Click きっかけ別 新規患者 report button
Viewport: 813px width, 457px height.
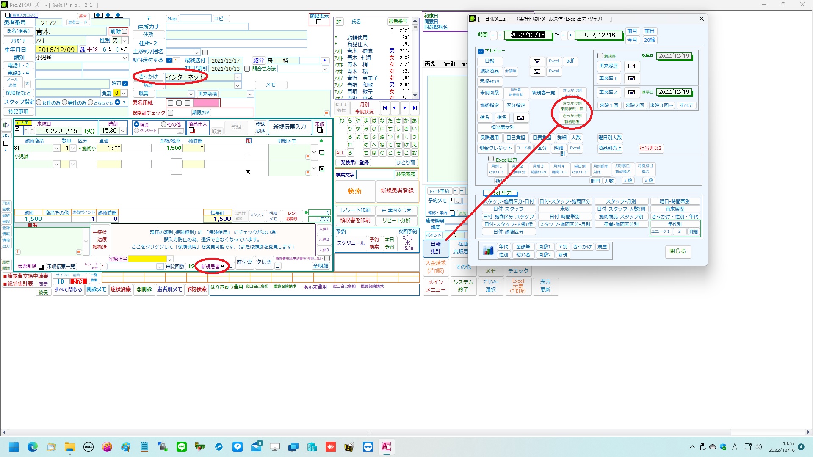(x=572, y=119)
